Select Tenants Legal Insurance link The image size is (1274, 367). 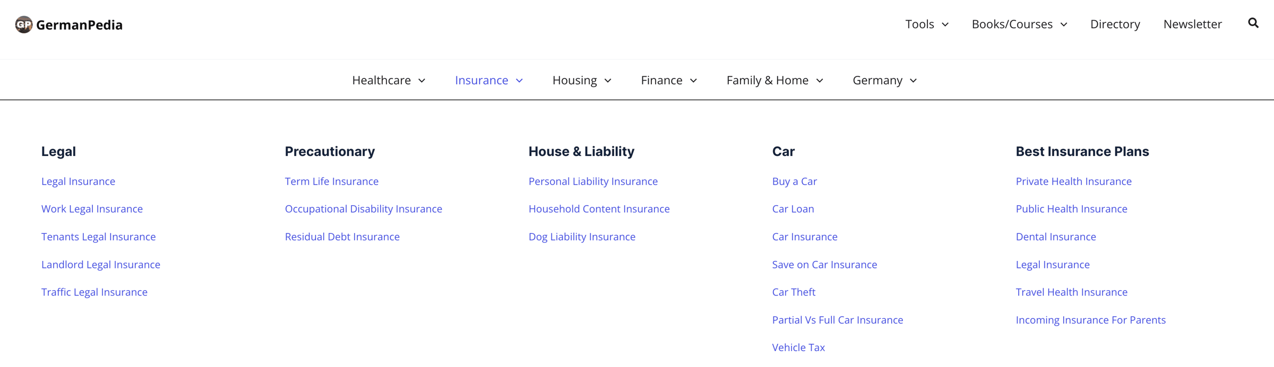[99, 237]
